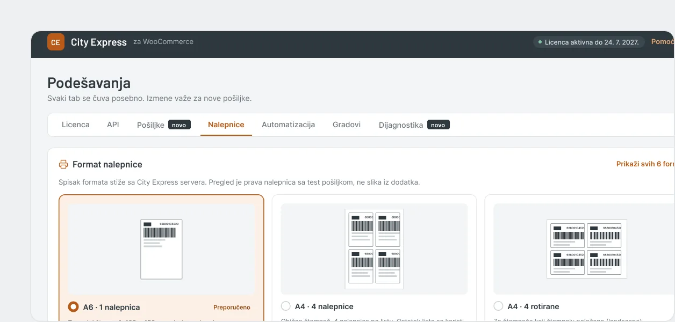675x322 pixels.
Task: Choose the A4 · 4 nalepnice radio option
Action: pos(286,306)
